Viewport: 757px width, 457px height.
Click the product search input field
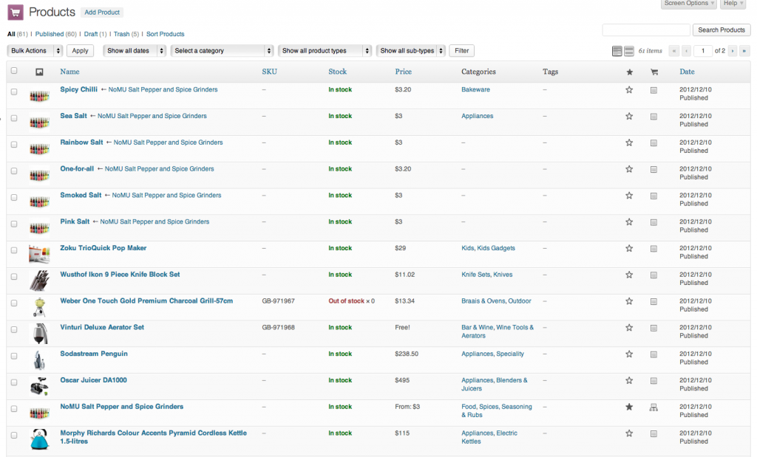645,30
